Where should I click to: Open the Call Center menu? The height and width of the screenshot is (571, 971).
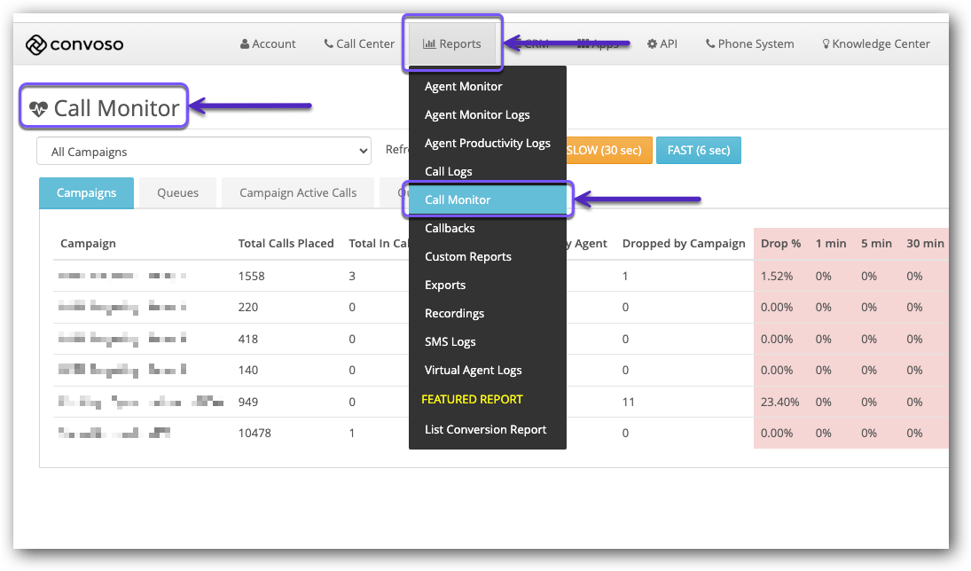point(359,43)
